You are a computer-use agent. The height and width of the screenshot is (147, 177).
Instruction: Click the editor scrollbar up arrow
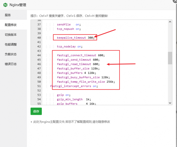point(170,22)
